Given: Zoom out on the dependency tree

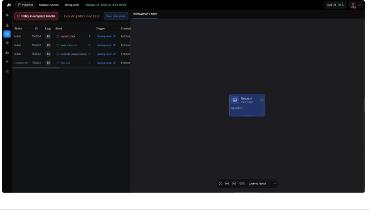Looking at the screenshot, I should (234, 184).
